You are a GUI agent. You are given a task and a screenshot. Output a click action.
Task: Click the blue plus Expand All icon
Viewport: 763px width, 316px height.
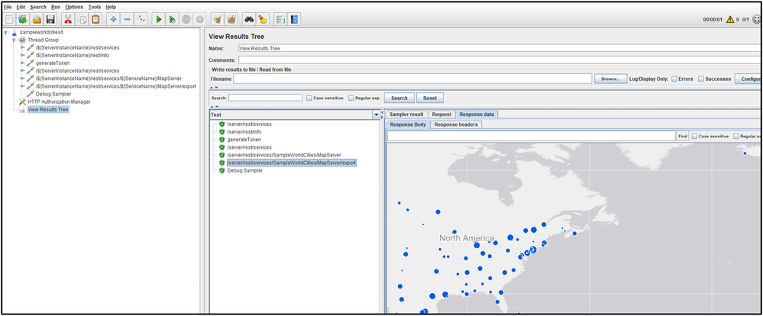click(x=113, y=19)
